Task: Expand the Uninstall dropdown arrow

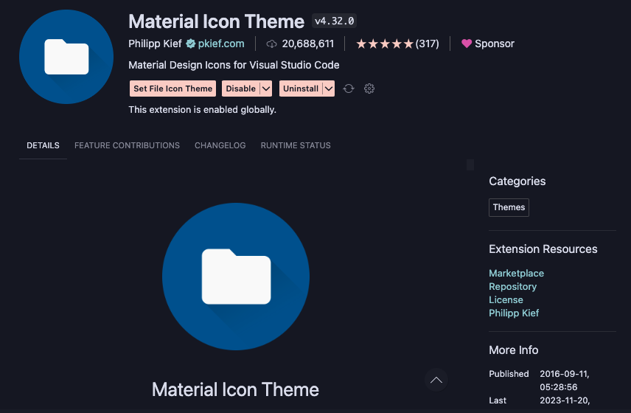Action: point(329,88)
